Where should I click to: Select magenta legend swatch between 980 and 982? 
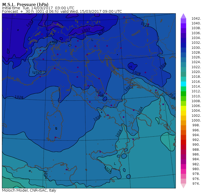183,166
